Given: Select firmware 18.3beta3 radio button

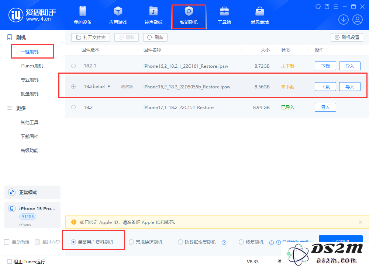Looking at the screenshot, I should point(73,87).
